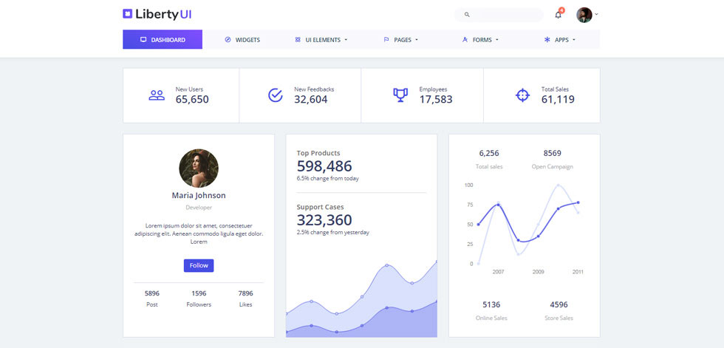
Task: Click the 5136 Online Sales value
Action: [491, 304]
